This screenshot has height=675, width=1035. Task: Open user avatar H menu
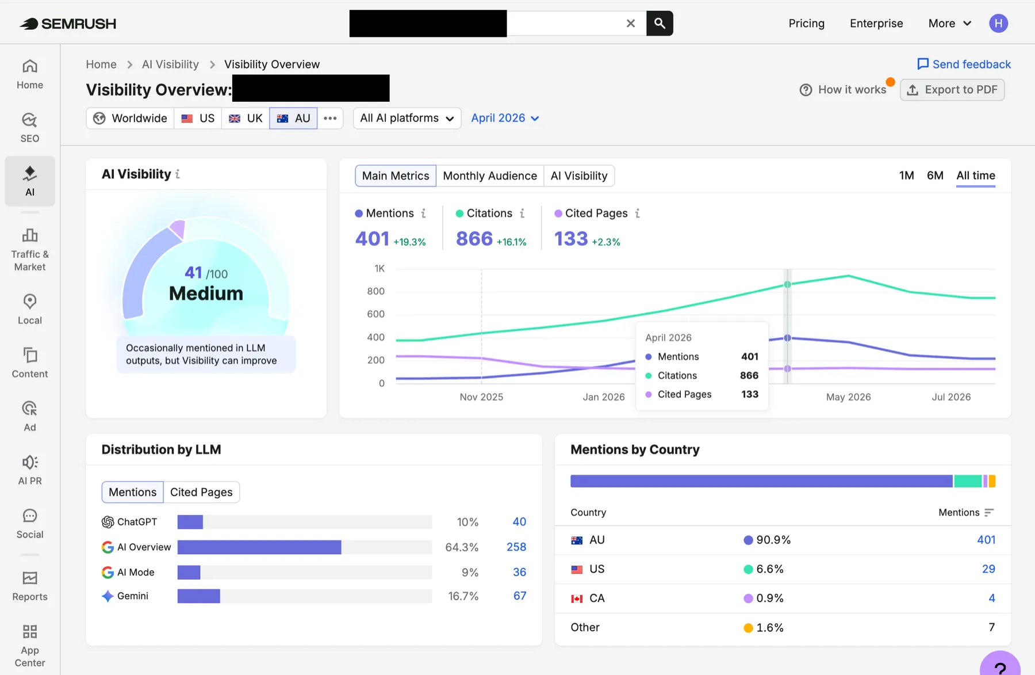pos(998,24)
